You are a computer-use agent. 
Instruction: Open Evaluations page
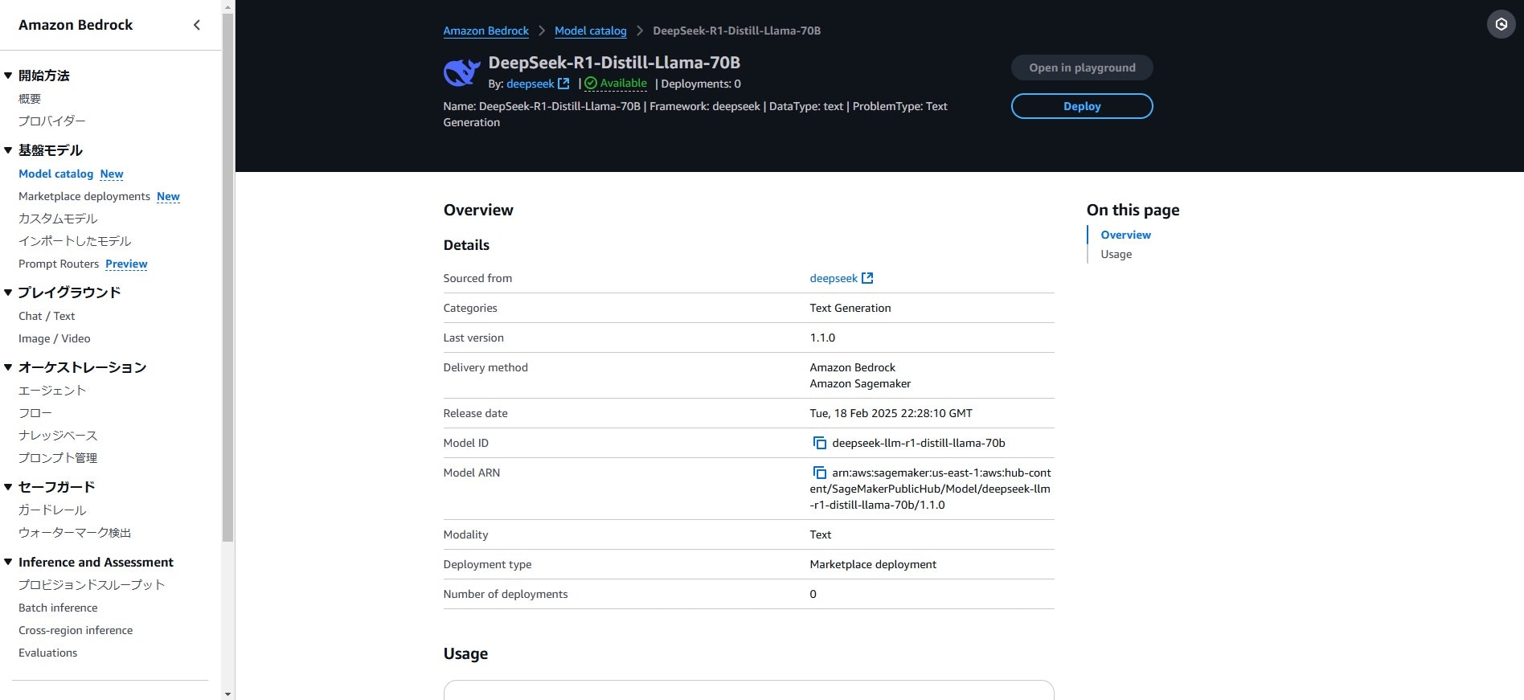[x=48, y=653]
